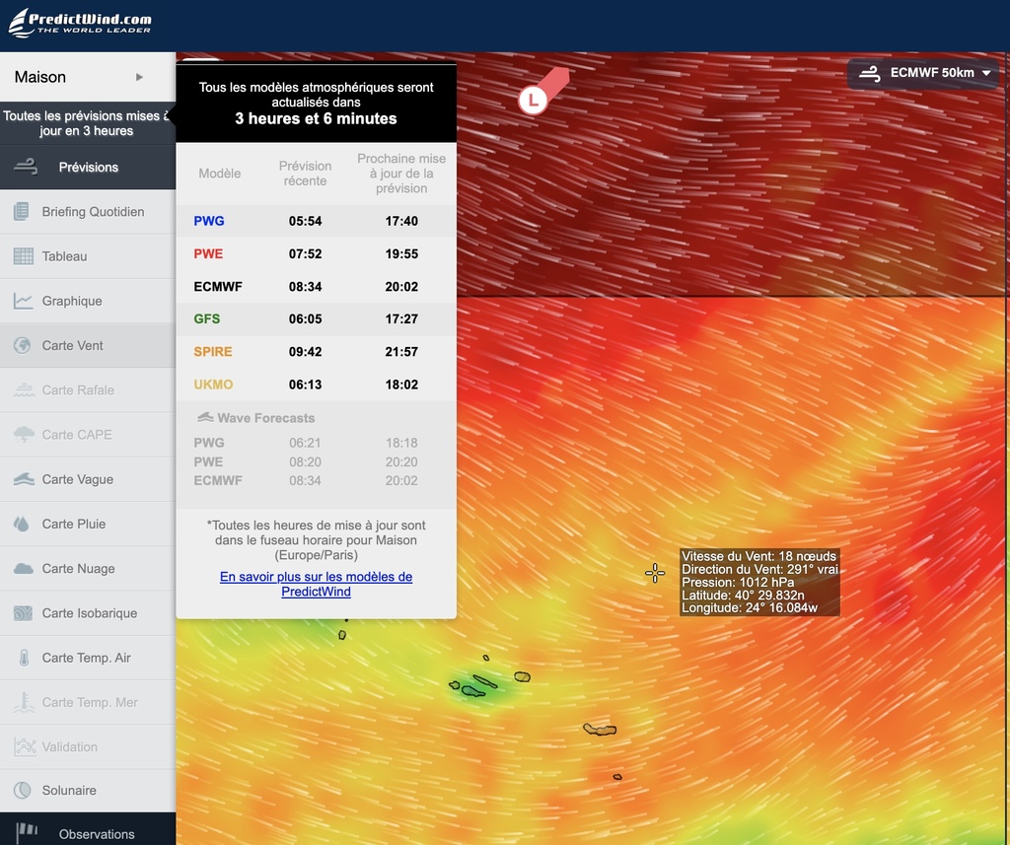This screenshot has height=845, width=1010.
Task: Open the Carte Pluie menu item
Action: point(88,524)
